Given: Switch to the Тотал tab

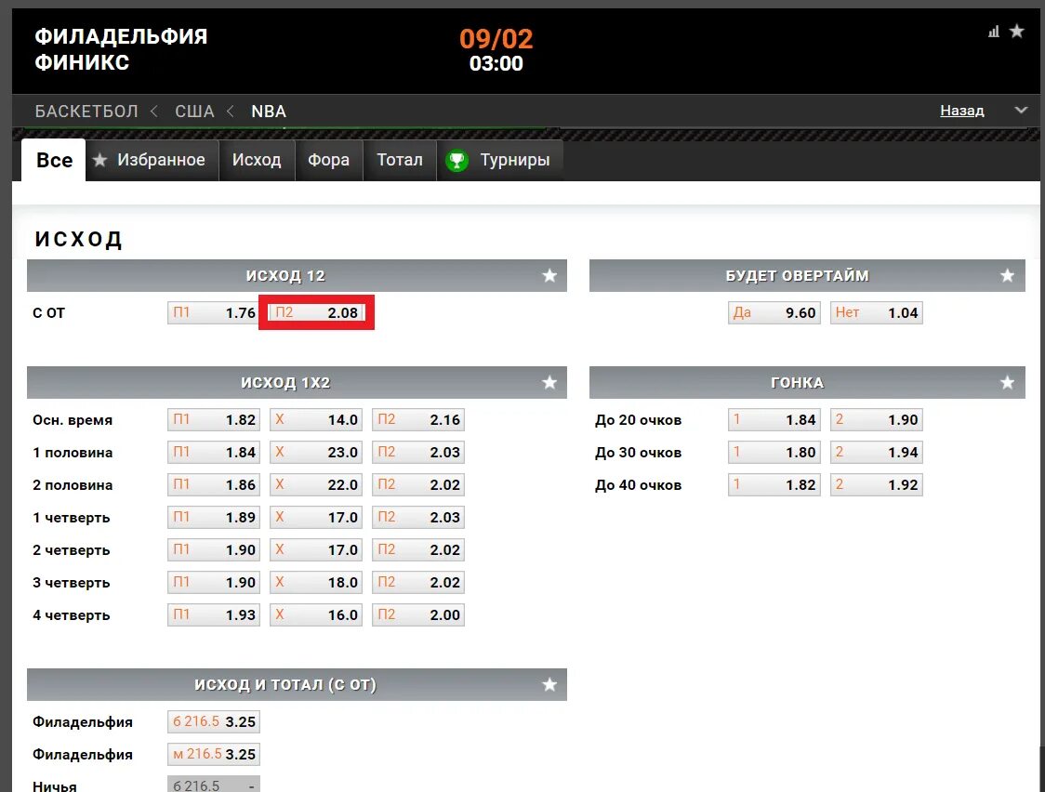Looking at the screenshot, I should point(400,160).
